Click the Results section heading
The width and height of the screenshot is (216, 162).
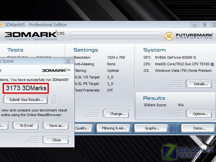tap(154, 98)
